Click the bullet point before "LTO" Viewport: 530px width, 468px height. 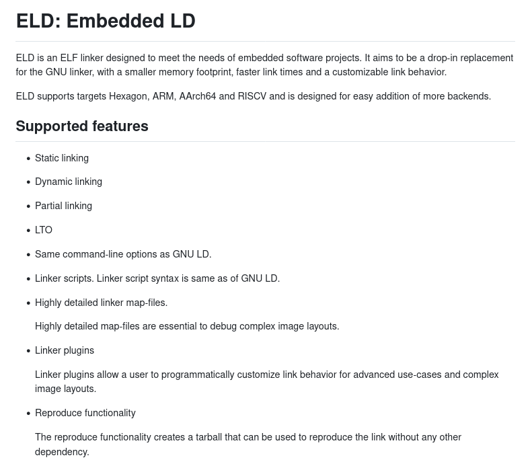[28, 231]
